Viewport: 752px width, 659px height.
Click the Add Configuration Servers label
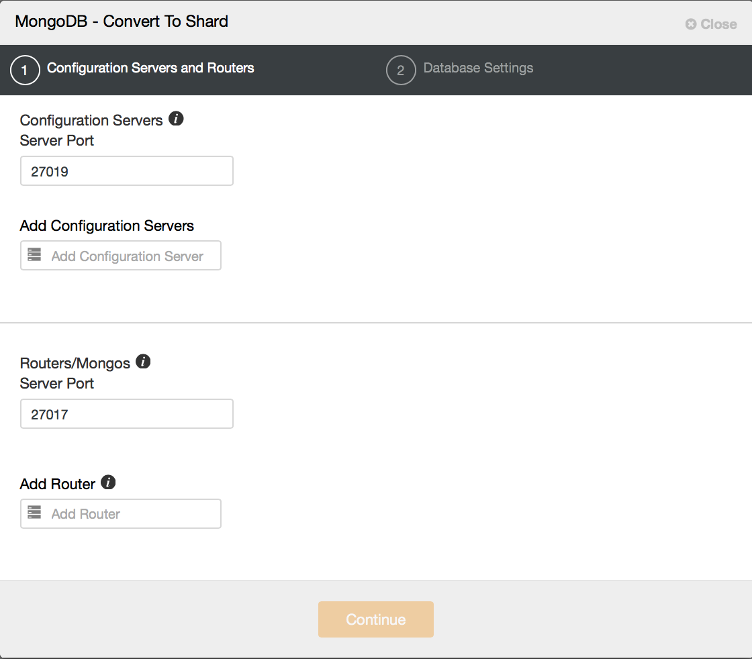tap(107, 225)
